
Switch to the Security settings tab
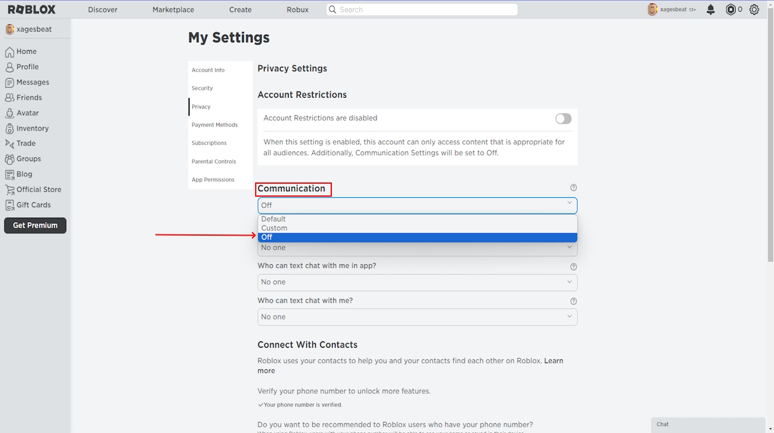pyautogui.click(x=202, y=88)
